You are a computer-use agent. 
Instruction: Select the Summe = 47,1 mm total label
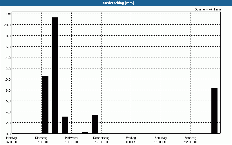(208, 9)
